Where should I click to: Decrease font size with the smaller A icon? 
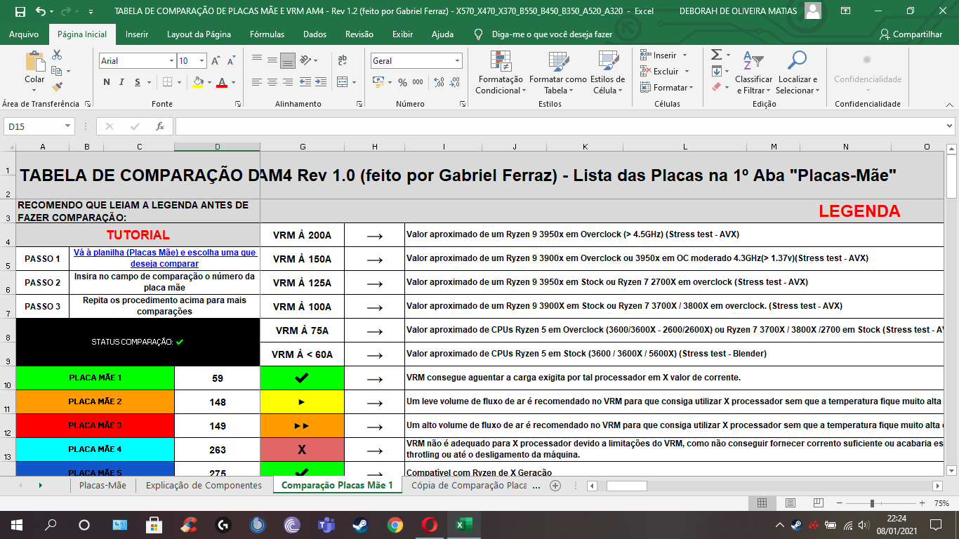(233, 61)
